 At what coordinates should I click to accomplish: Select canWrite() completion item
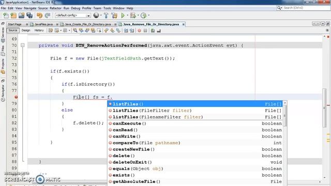click(195, 136)
